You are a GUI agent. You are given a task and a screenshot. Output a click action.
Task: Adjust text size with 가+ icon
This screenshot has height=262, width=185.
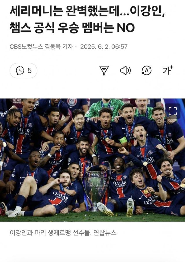pos(168,70)
